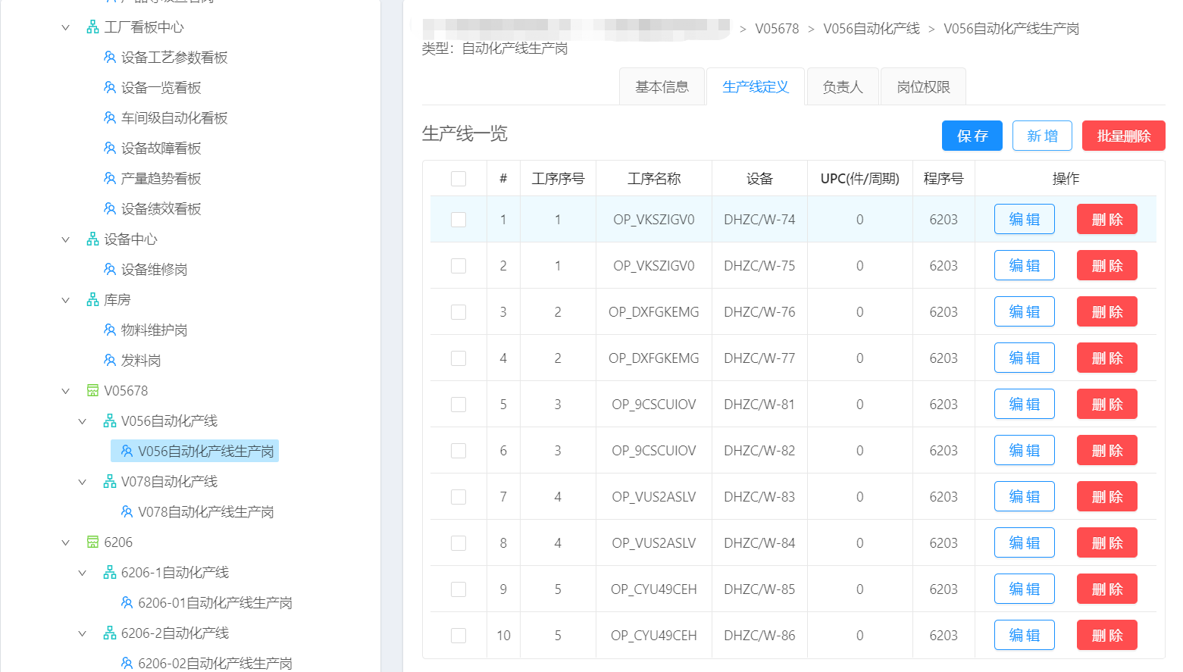The image size is (1183, 672).
Task: Check the row with device DHZC/W-77
Action: pyautogui.click(x=458, y=358)
